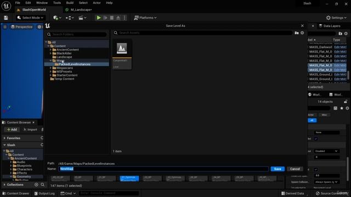Open the Content Drawer
Image resolution: width=351 pixels, height=197 pixels.
(x=16, y=193)
